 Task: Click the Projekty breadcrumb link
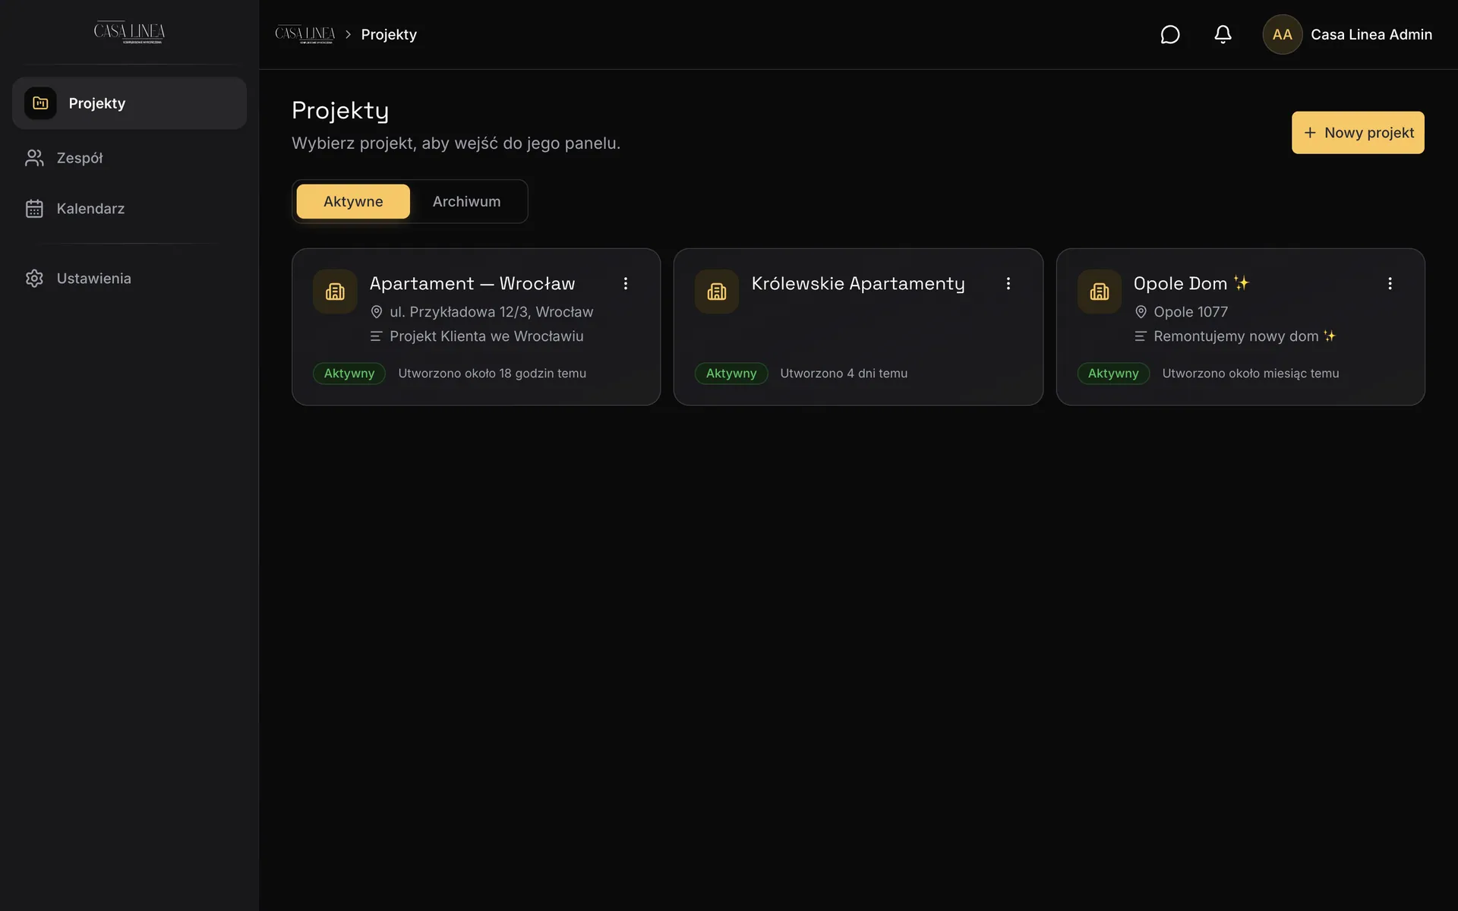click(x=389, y=35)
